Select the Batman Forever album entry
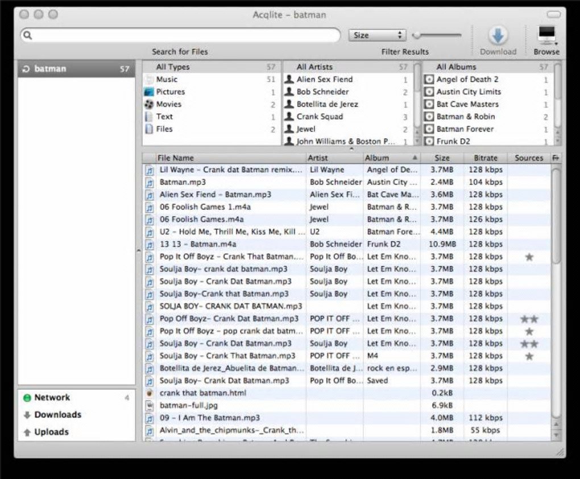The width and height of the screenshot is (580, 479). (465, 129)
